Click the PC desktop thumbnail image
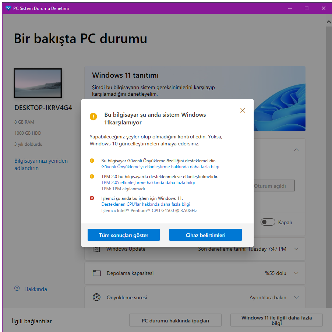The height and width of the screenshot is (332, 332). [38, 83]
